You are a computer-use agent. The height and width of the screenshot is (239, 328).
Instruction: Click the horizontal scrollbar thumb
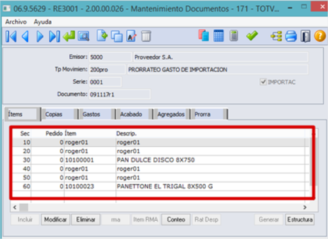(24, 207)
